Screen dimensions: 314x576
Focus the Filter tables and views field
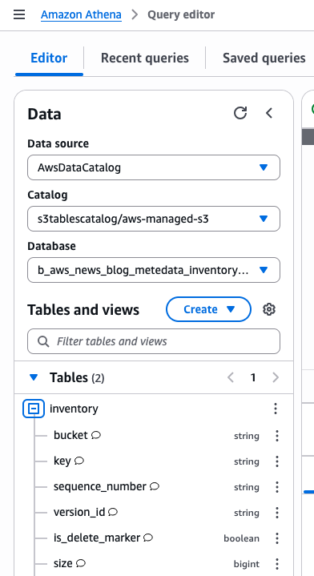tap(154, 341)
